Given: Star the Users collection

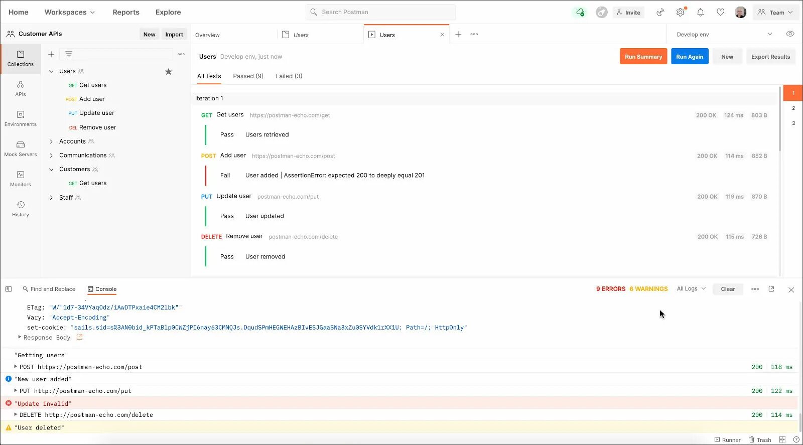Looking at the screenshot, I should (169, 72).
